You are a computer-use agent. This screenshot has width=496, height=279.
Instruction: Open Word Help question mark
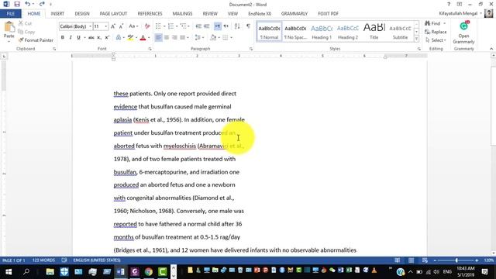point(449,4)
